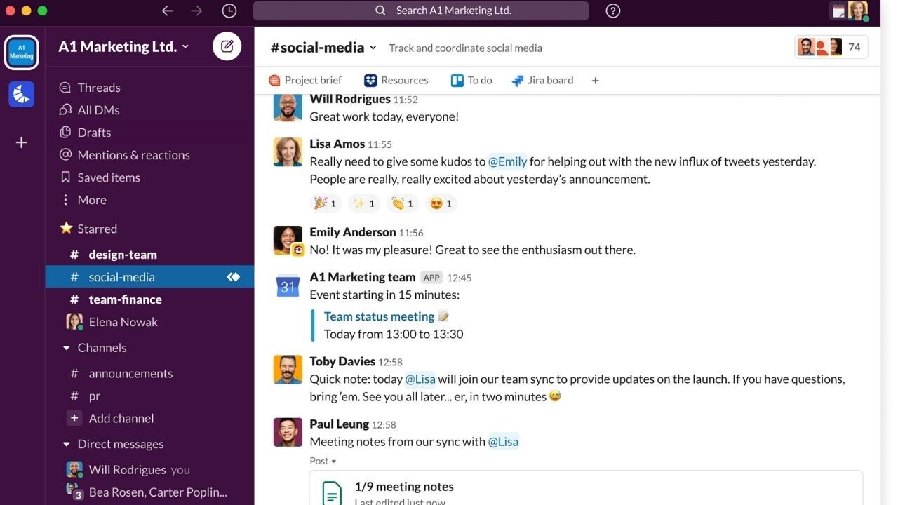
Task: Go back with the left arrow
Action: pos(167,11)
